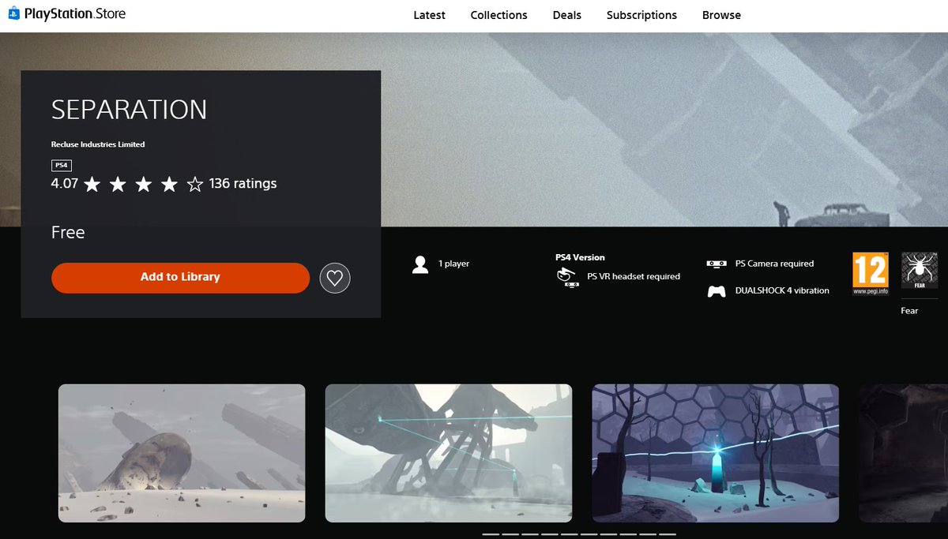Click the 'Fear' label below the spider

click(x=909, y=311)
